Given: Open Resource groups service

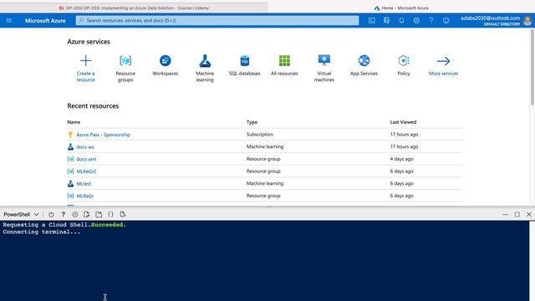Looking at the screenshot, I should tap(125, 69).
